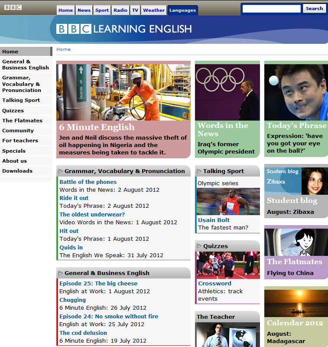The image size is (328, 347).
Task: Open The Flatmates in the sidebar
Action: pos(26,121)
